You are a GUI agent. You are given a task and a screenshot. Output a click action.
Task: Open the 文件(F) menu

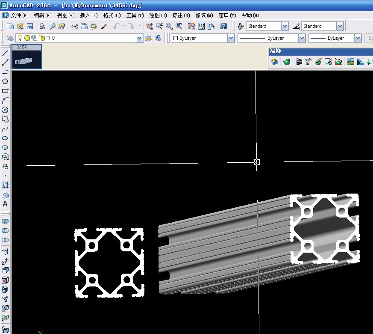point(20,15)
